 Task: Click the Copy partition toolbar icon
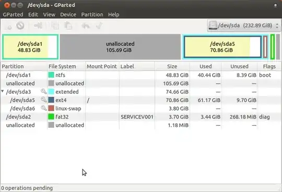55,26
